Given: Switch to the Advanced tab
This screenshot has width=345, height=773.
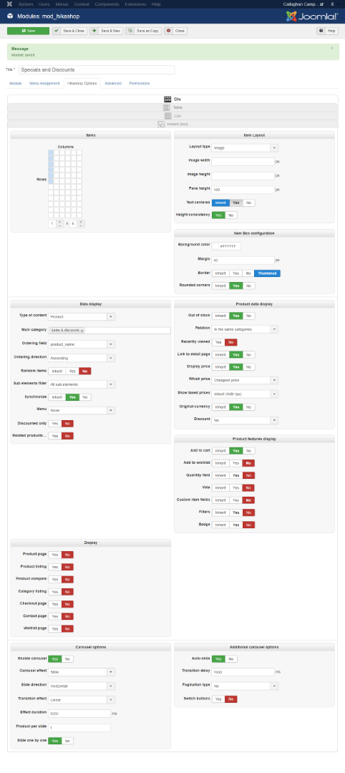Looking at the screenshot, I should 113,83.
